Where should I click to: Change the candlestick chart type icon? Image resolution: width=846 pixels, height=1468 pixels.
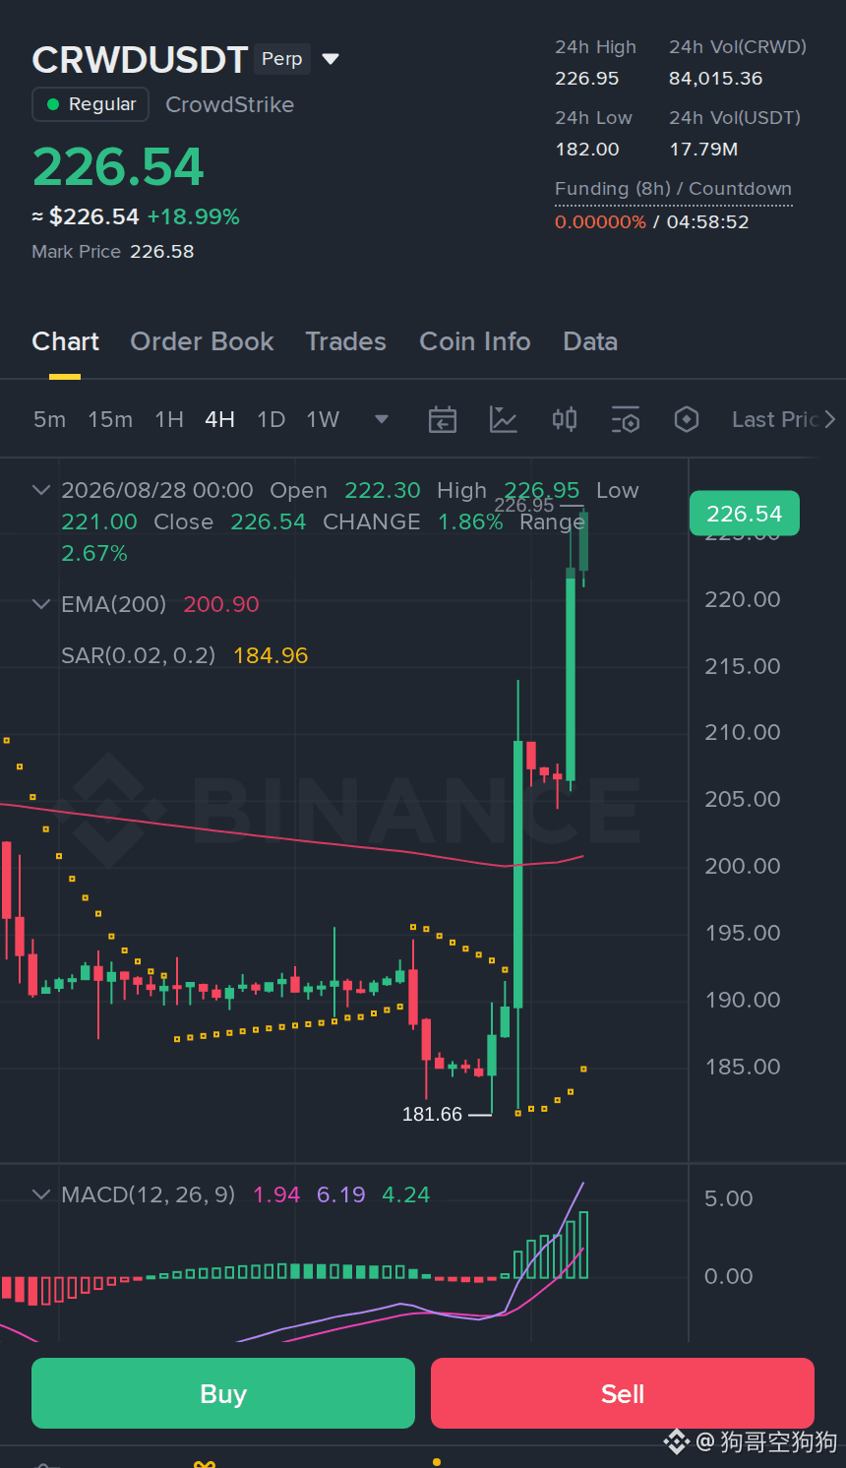tap(565, 420)
